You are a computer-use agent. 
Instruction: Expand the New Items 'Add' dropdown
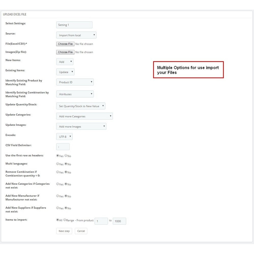[65, 62]
